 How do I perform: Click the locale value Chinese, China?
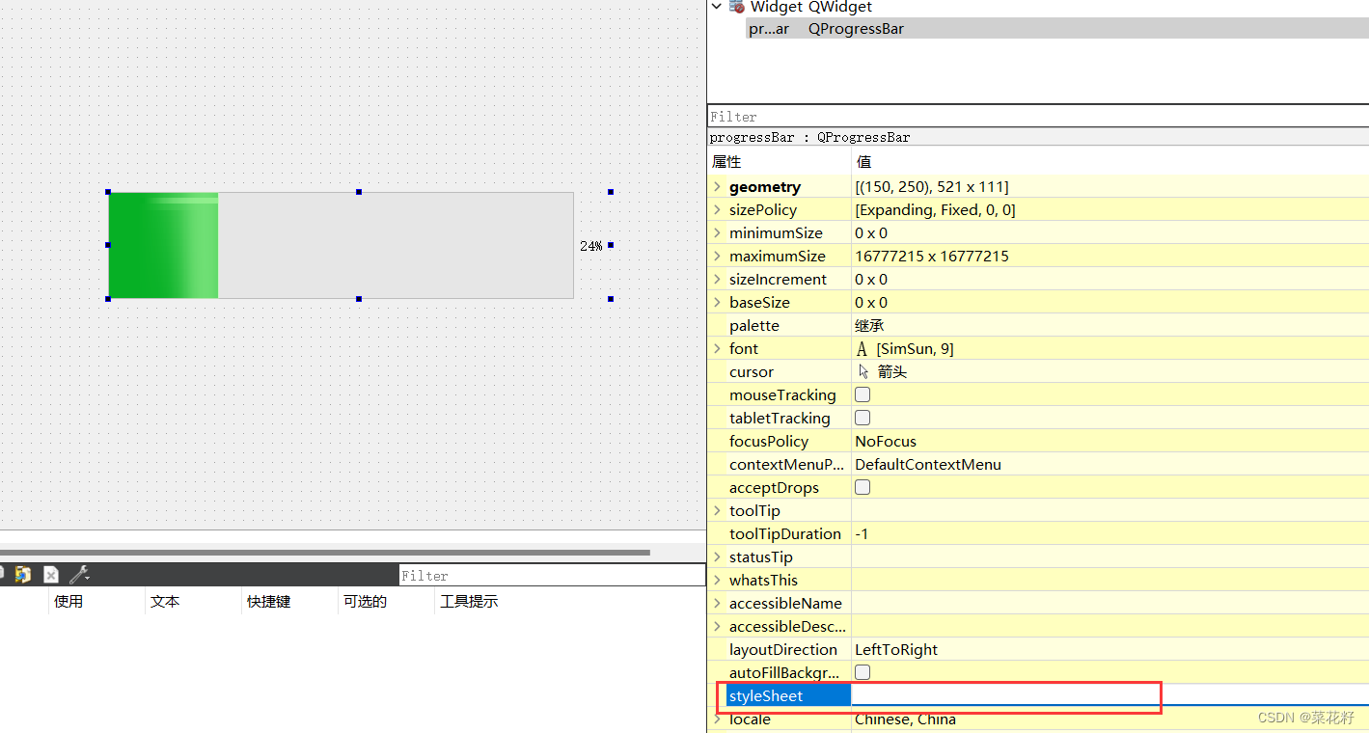(905, 719)
